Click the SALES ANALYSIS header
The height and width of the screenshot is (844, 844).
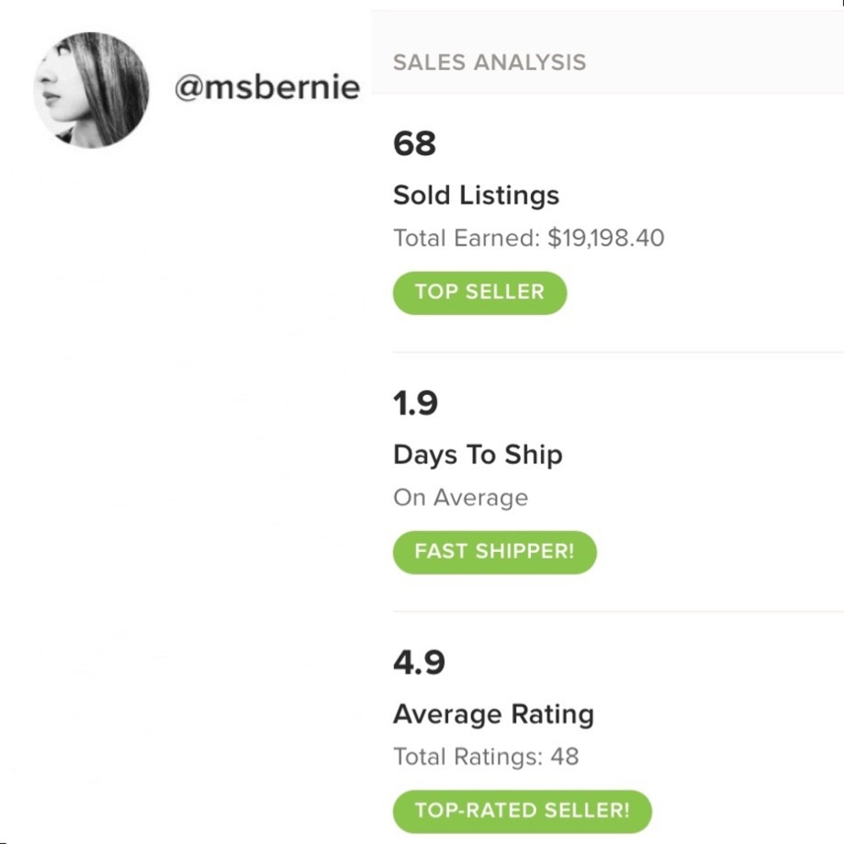(490, 62)
